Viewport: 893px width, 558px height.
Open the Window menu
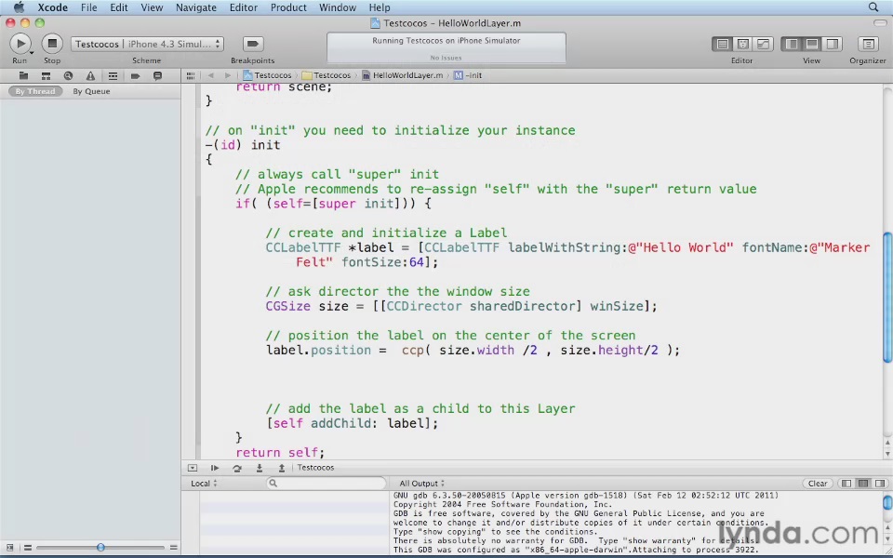tap(337, 7)
